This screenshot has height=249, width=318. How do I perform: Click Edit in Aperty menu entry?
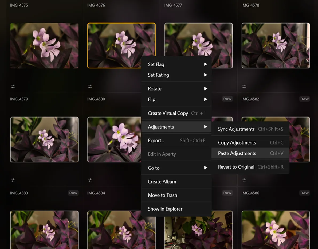[x=176, y=154]
